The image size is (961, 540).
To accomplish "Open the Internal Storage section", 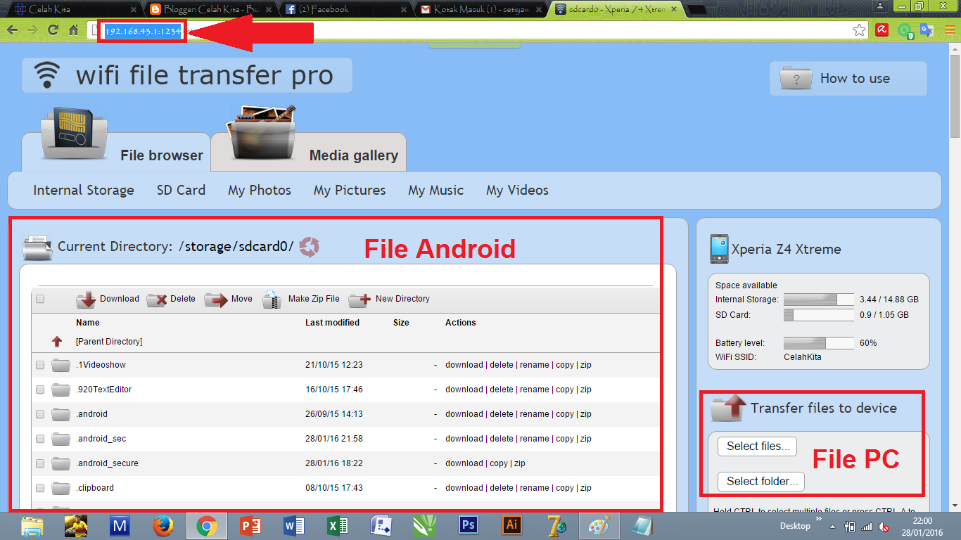I will (x=84, y=190).
